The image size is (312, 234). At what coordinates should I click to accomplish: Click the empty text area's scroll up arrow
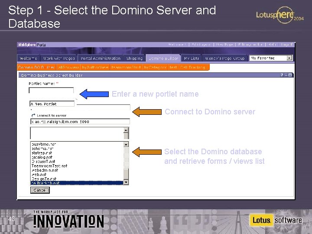point(126,130)
